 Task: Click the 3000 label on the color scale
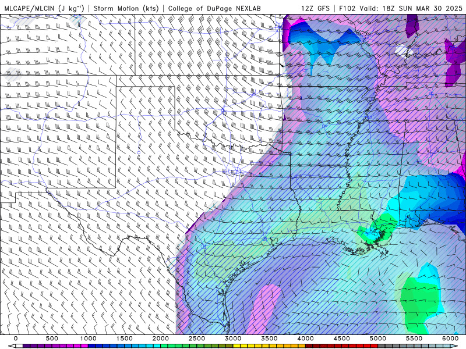pyautogui.click(x=234, y=339)
